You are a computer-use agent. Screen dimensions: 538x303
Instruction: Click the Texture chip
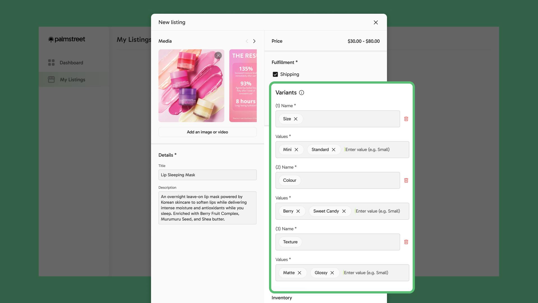[290, 242]
